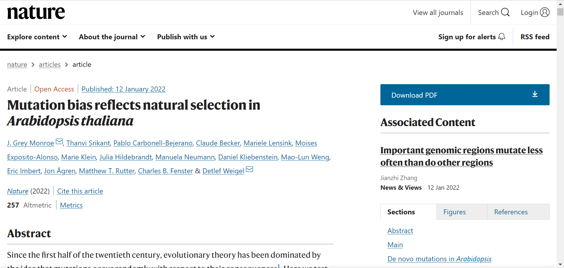This screenshot has width=564, height=268.
Task: Open the RSS feed link
Action: pyautogui.click(x=535, y=37)
